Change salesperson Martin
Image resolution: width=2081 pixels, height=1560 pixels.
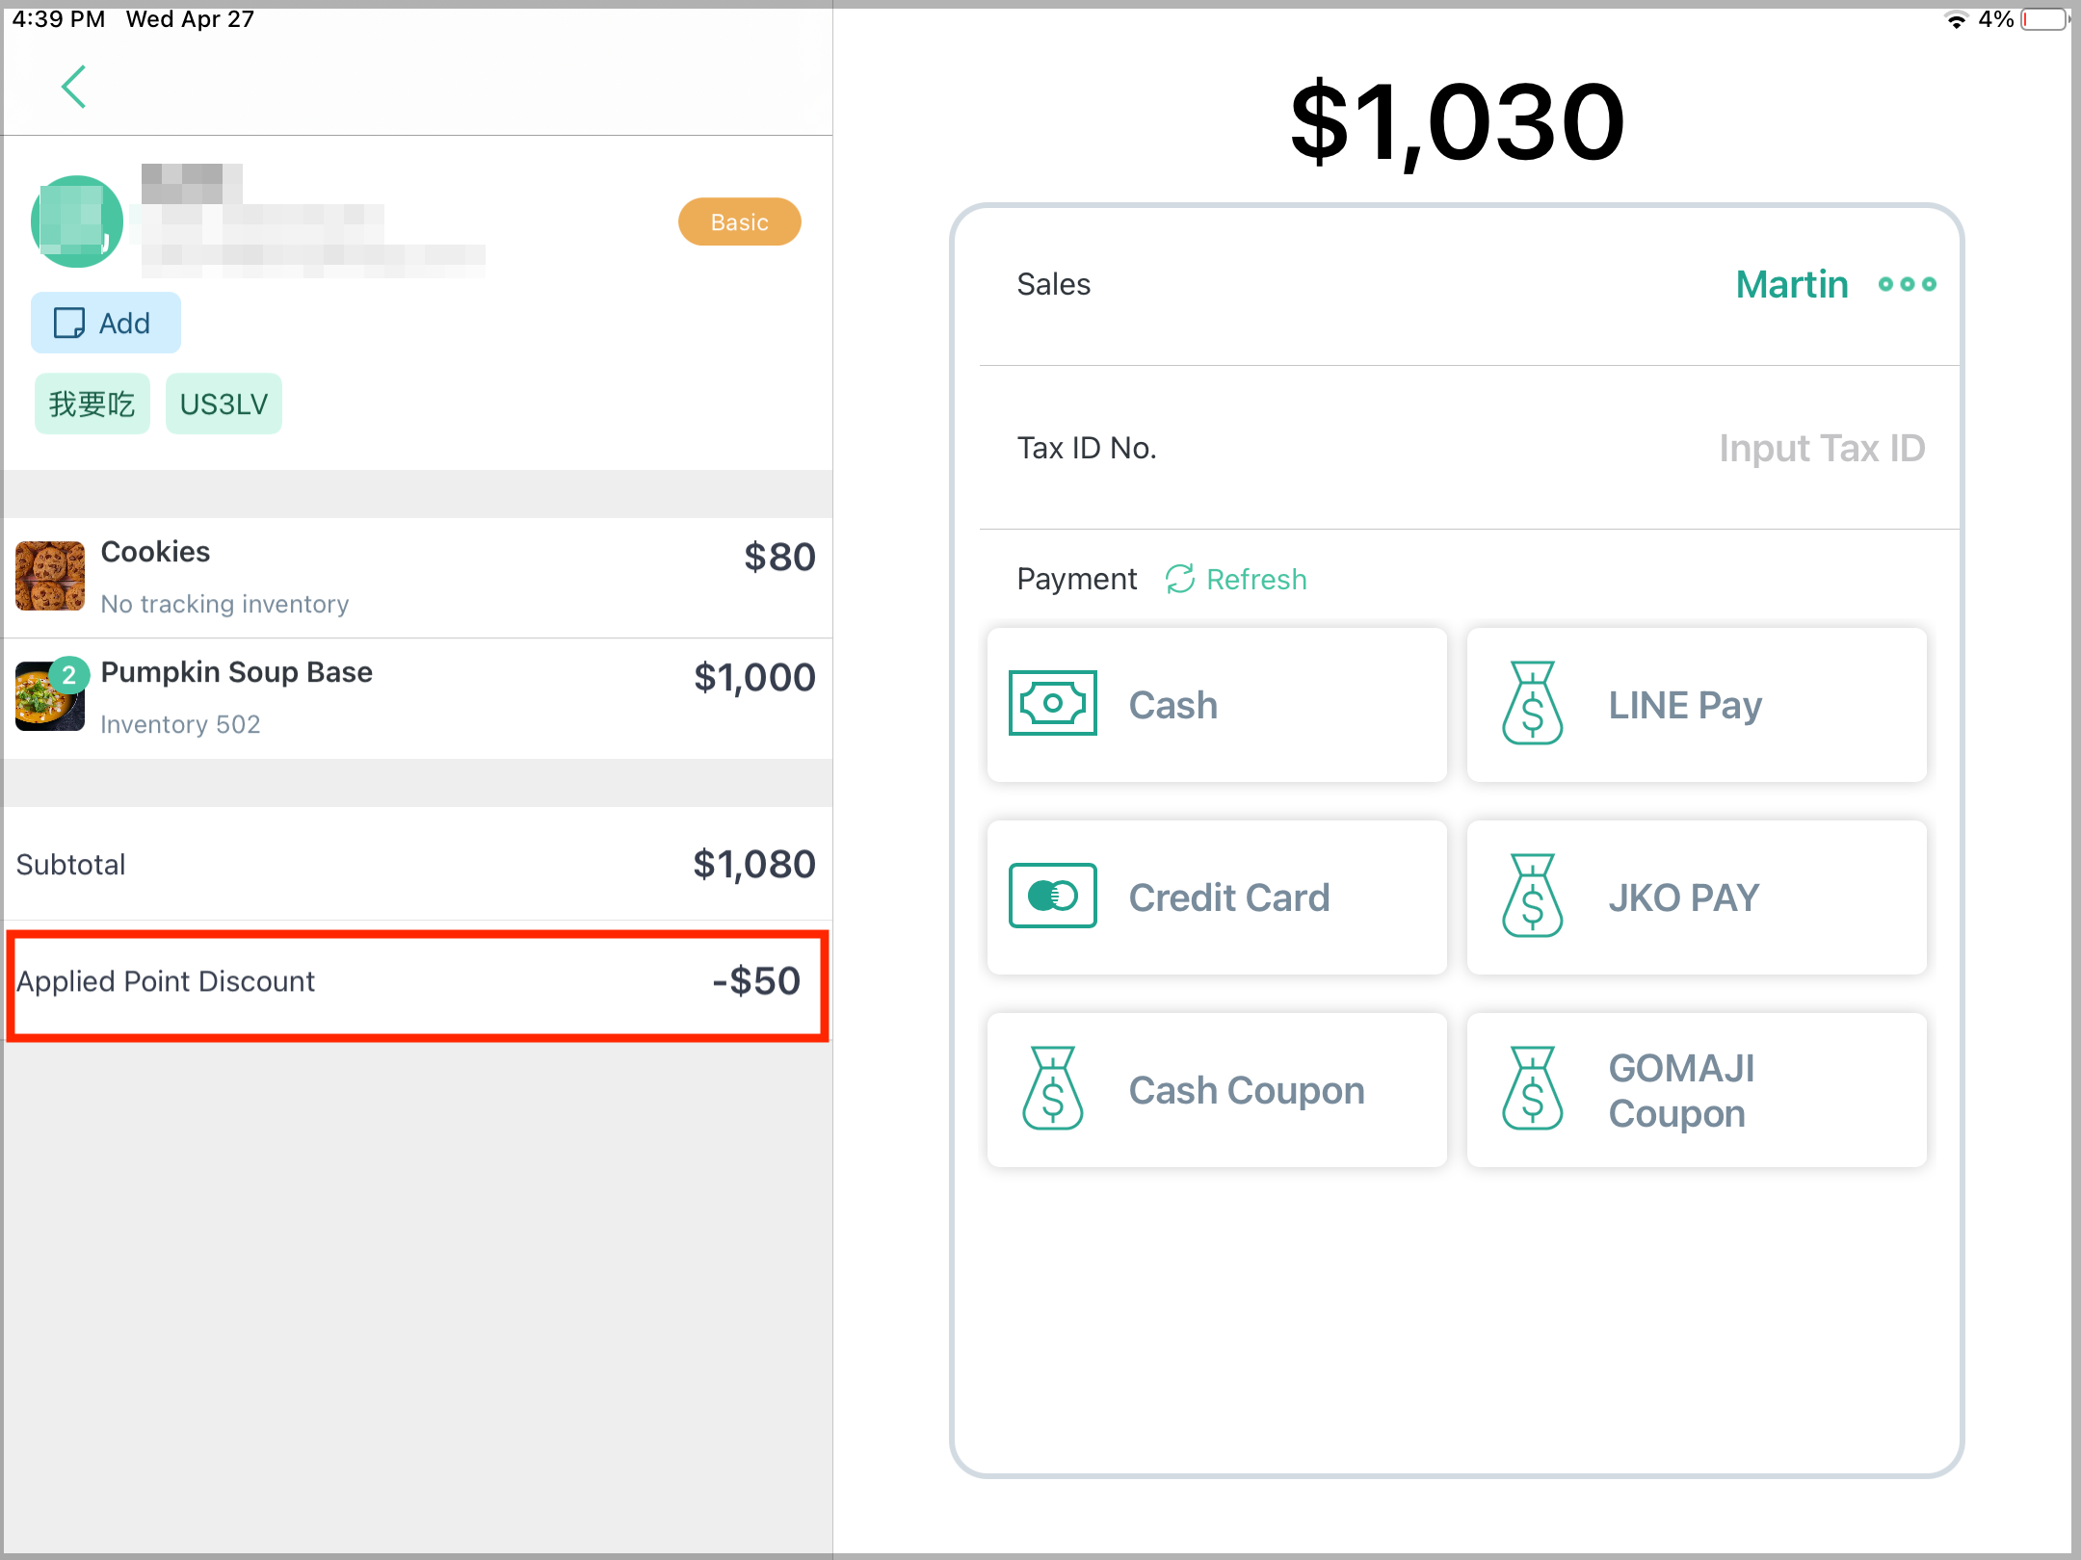click(x=1791, y=284)
